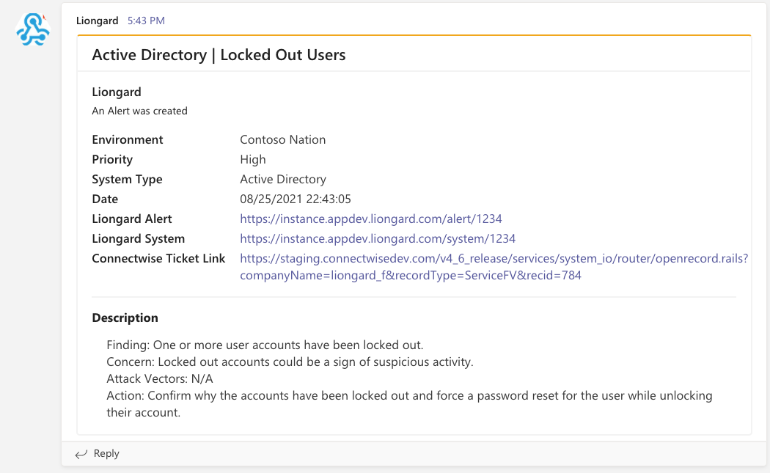Open the Connectwise staging ticket link
The image size is (770, 473).
point(494,267)
